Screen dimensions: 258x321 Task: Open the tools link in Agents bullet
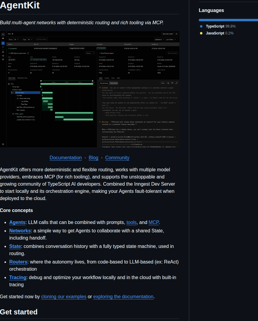(132, 222)
